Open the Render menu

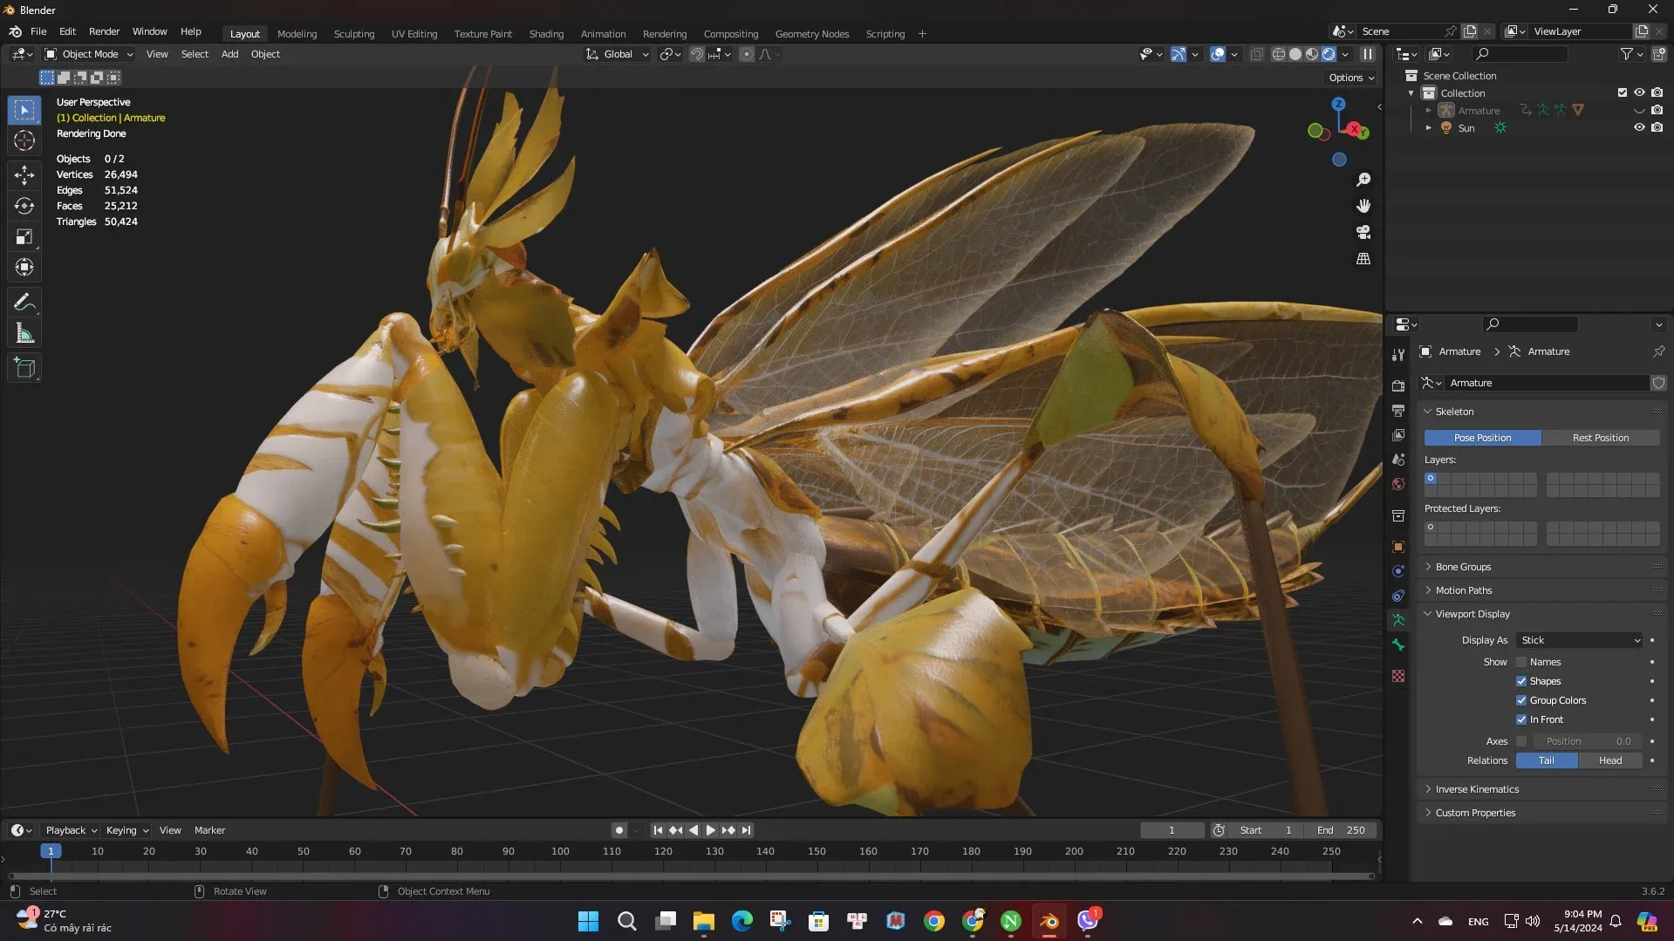pos(104,31)
